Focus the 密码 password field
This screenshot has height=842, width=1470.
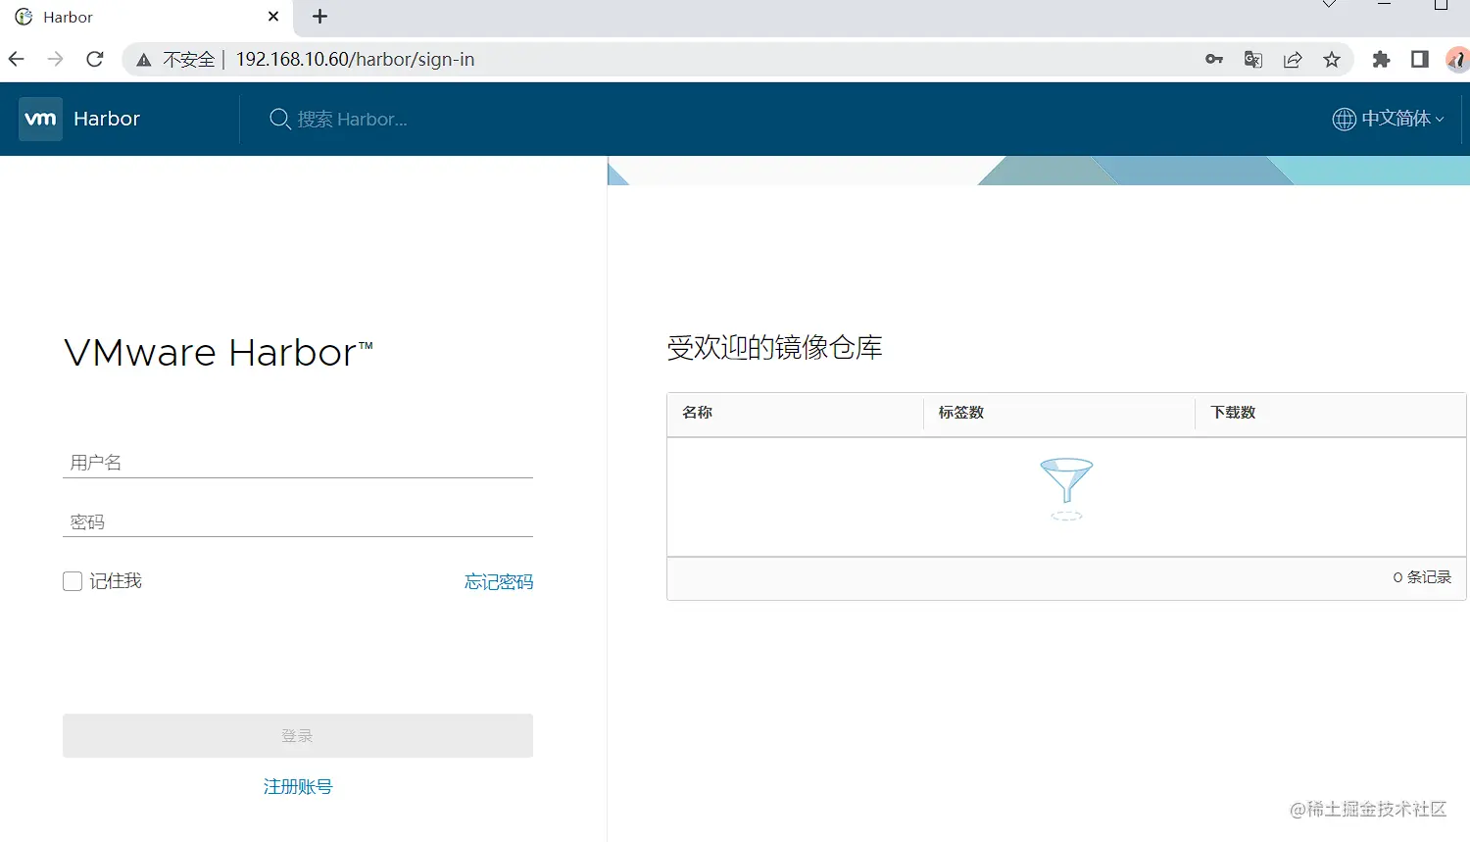click(298, 521)
